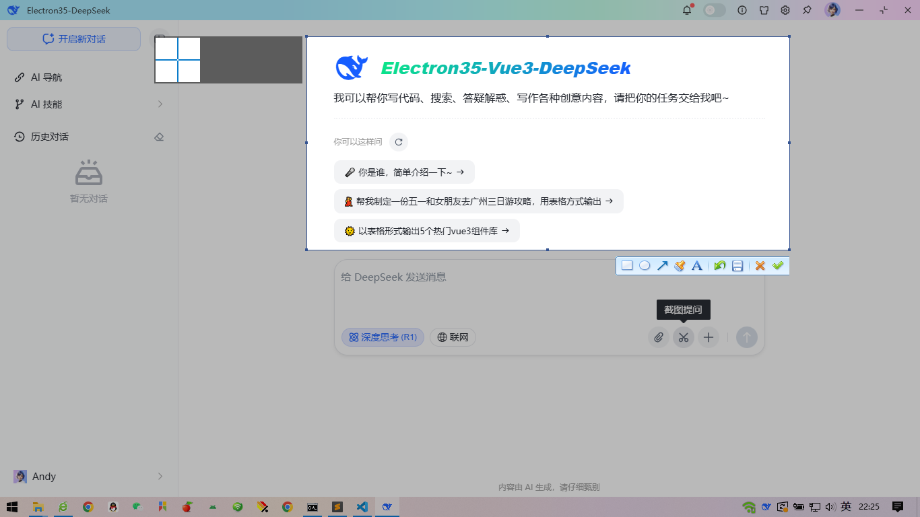The height and width of the screenshot is (517, 920).
Task: Toggle 深度思考 (R1) mode
Action: (383, 337)
